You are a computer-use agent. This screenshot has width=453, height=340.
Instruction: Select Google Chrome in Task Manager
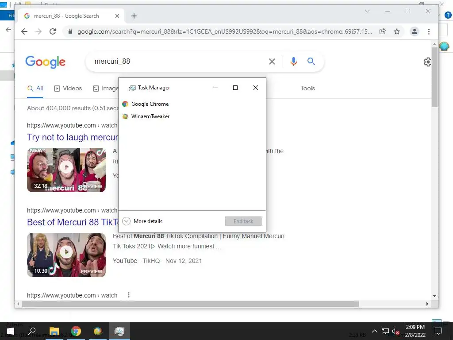coord(192,104)
